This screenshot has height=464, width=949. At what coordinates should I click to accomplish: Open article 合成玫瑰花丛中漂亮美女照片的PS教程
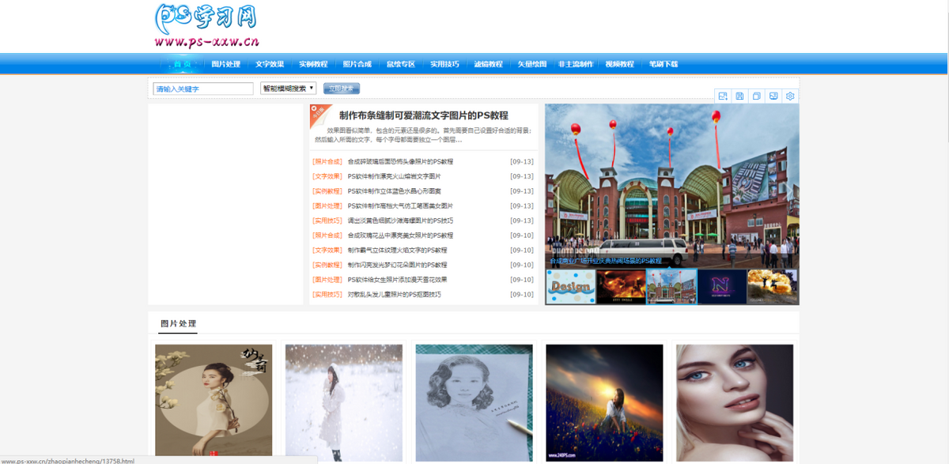[x=400, y=236]
